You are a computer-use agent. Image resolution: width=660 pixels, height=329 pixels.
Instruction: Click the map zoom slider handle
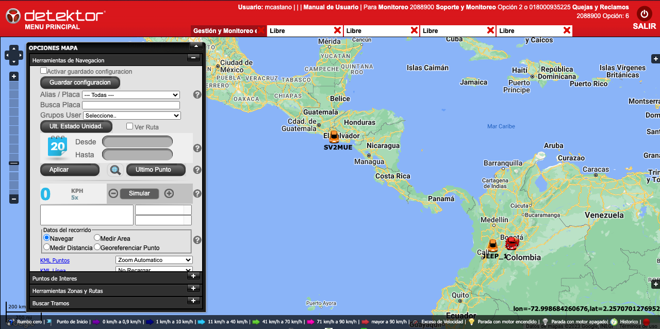click(x=14, y=163)
